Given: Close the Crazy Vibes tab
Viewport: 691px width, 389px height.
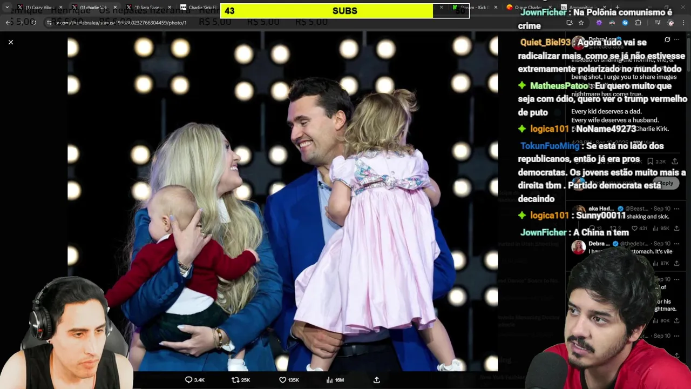Looking at the screenshot, I should click(60, 8).
